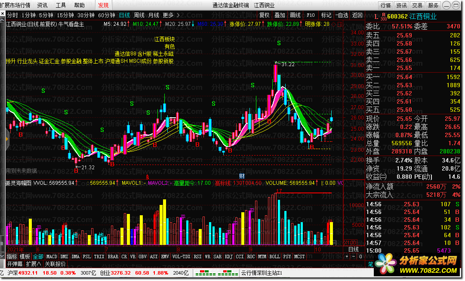Choose MCST indicator
This screenshot has width=465, height=281.
pos(299,257)
